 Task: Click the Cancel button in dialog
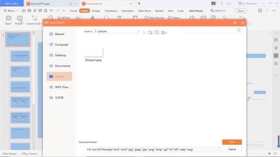click(232, 149)
